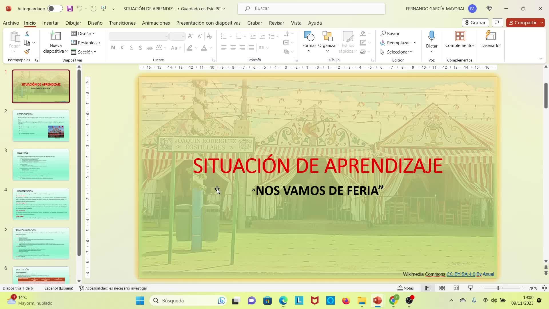The image size is (549, 309).
Task: Click the Copy format paintbrush icon
Action: point(27,52)
